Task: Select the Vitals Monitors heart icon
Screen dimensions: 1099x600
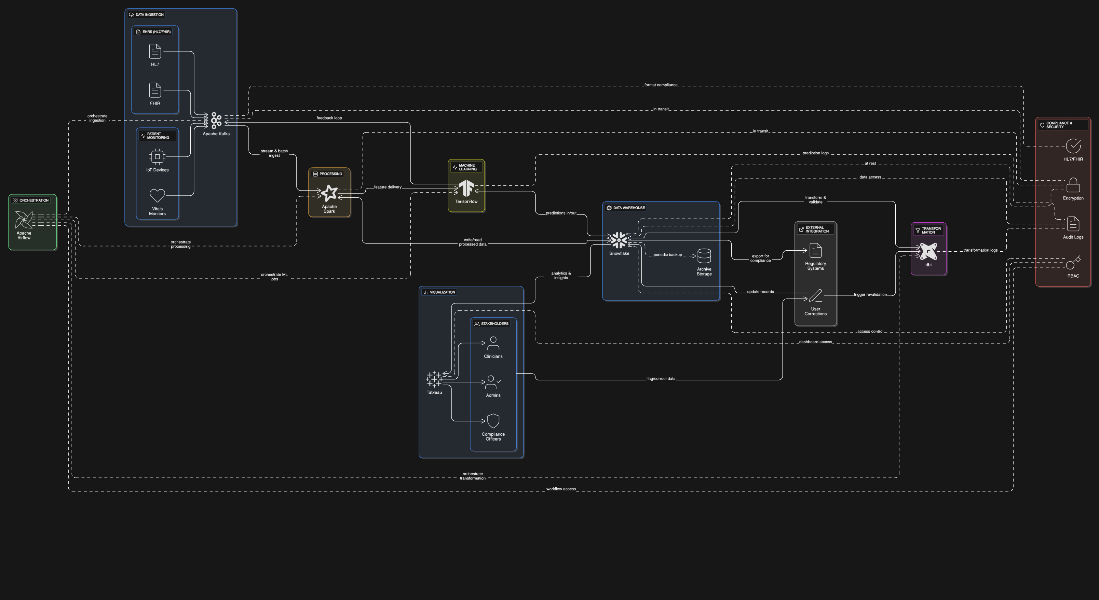Action: (x=157, y=196)
